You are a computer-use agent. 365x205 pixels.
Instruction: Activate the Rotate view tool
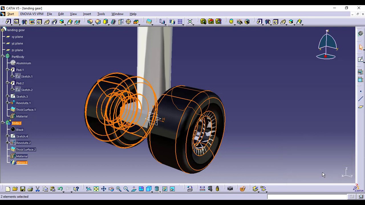(x=111, y=189)
